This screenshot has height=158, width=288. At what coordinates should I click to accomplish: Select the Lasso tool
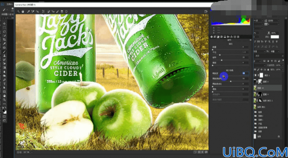[4, 32]
